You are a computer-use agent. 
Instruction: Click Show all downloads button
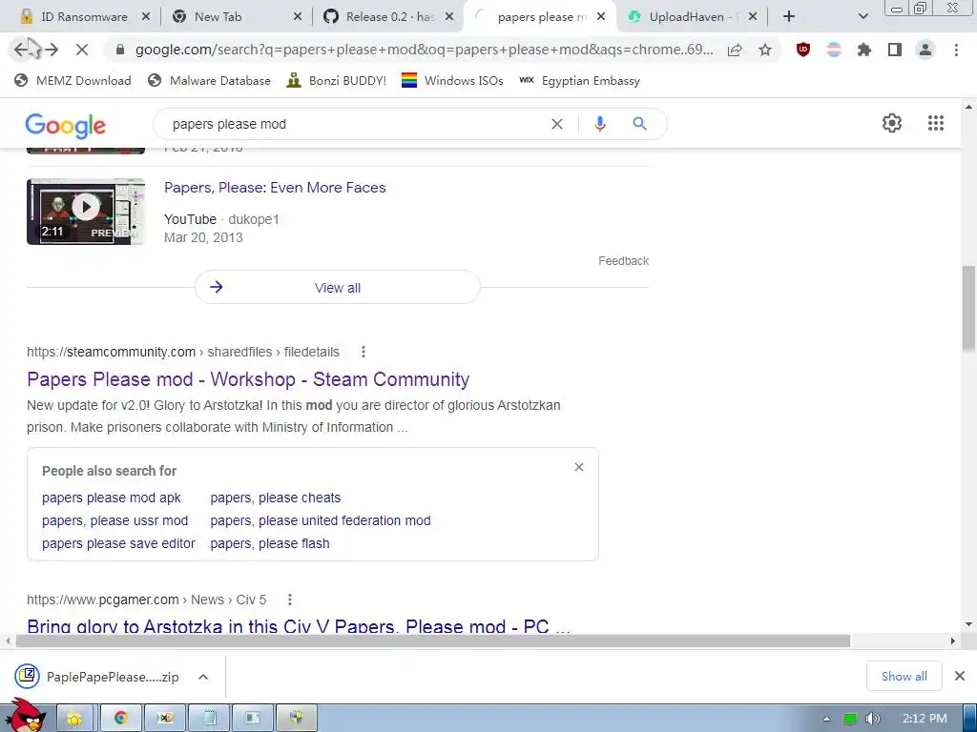(904, 676)
